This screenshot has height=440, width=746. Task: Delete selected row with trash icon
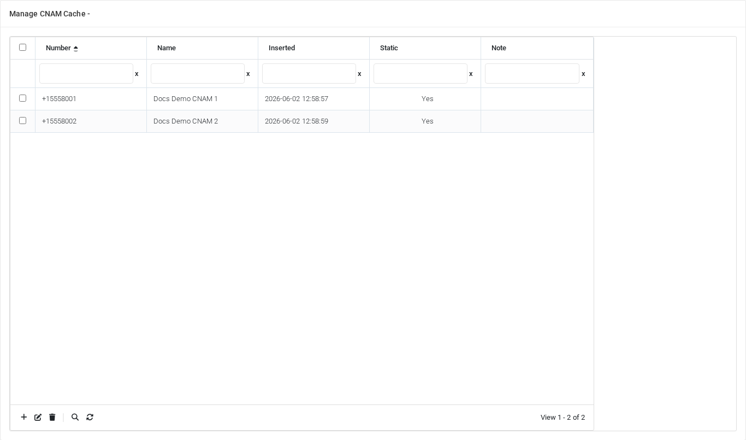pyautogui.click(x=52, y=417)
